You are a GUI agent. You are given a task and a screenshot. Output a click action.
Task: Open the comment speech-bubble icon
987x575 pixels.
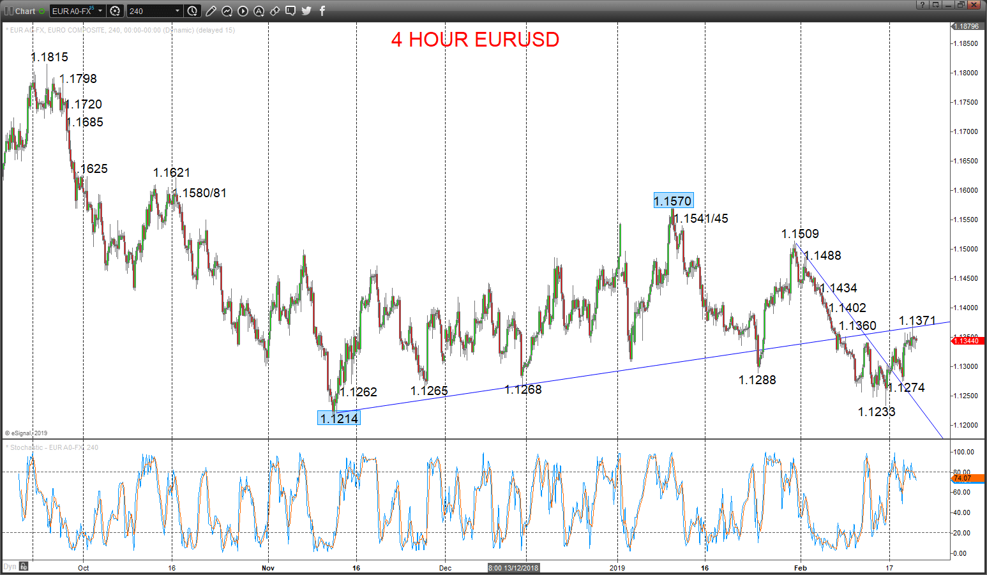click(290, 11)
